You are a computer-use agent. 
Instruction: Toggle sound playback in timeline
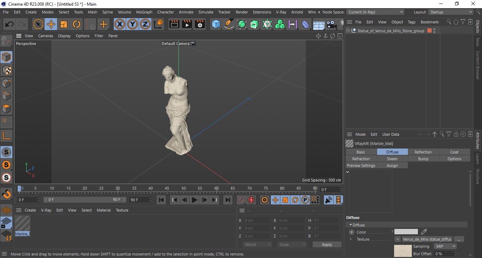pyautogui.click(x=329, y=200)
